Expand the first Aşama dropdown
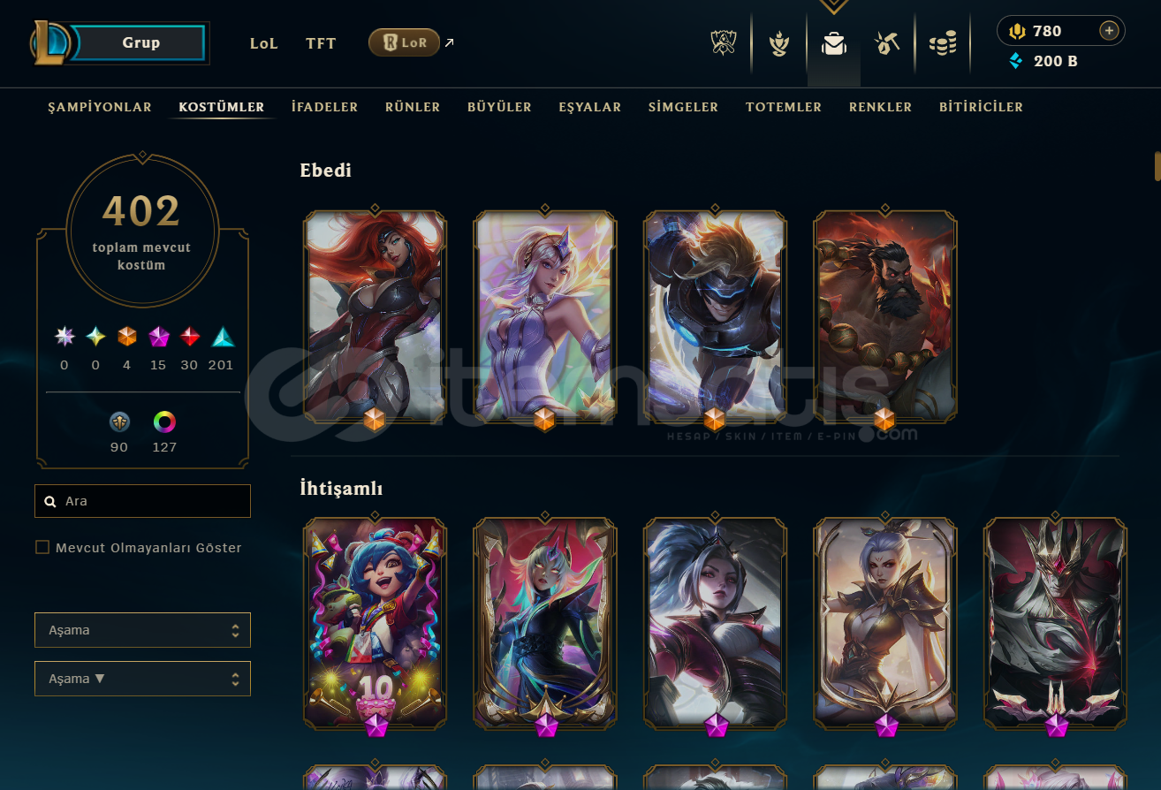 (x=143, y=630)
